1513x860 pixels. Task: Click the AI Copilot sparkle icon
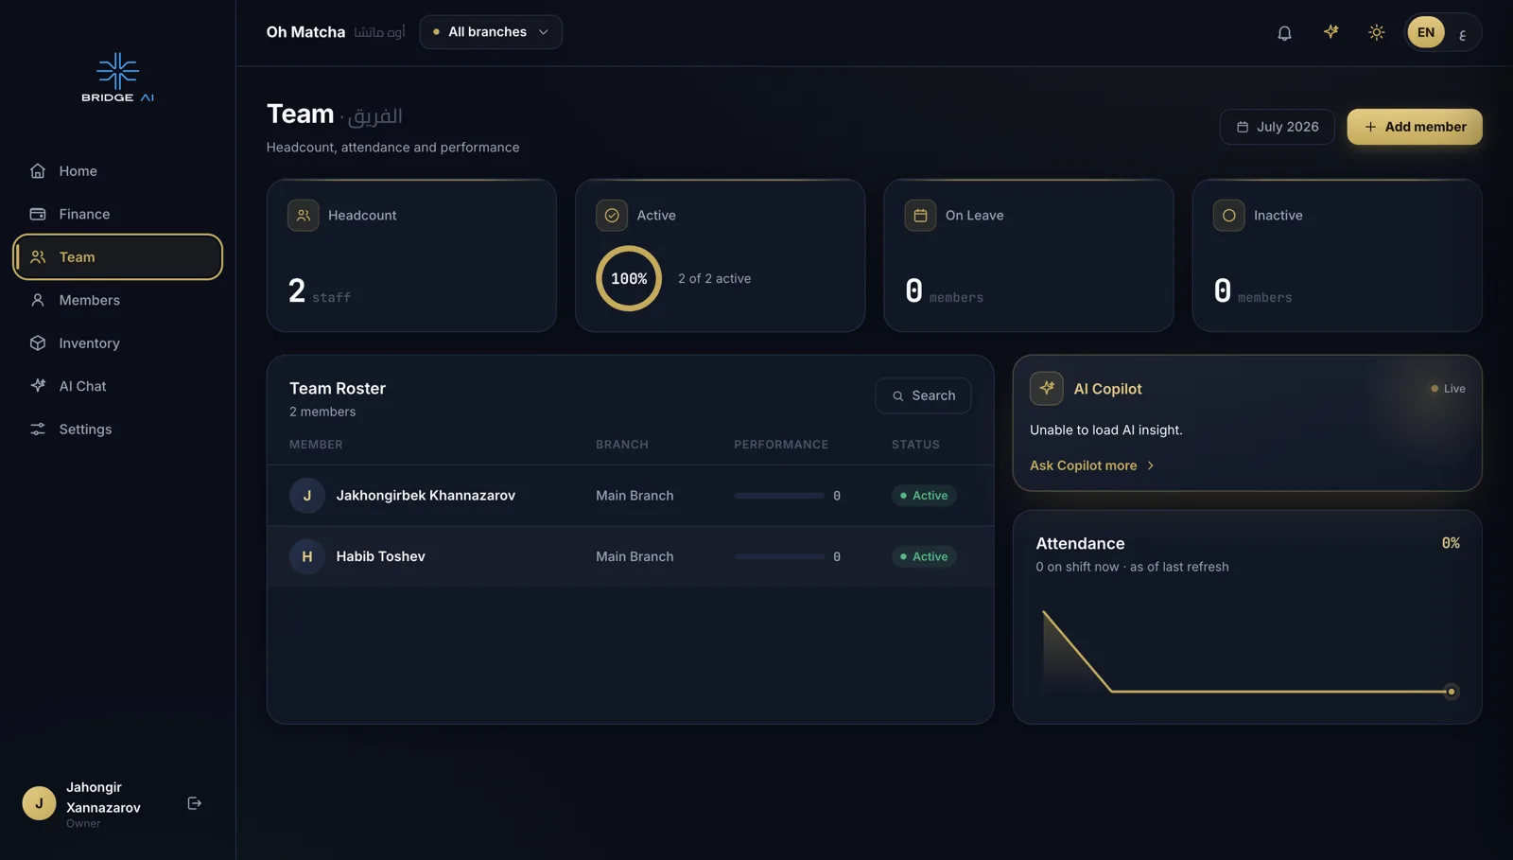pos(1046,389)
